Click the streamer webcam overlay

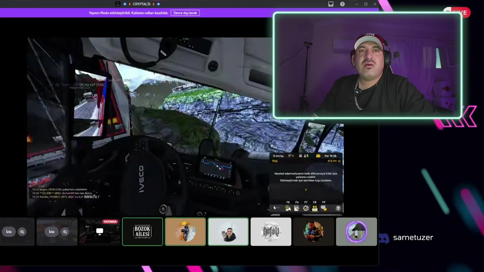coord(367,65)
